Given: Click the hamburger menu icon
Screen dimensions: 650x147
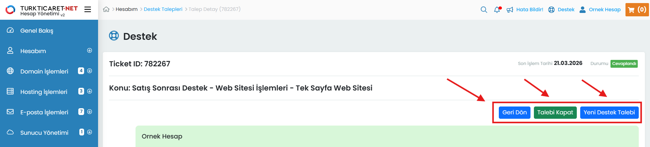Looking at the screenshot, I should [88, 10].
